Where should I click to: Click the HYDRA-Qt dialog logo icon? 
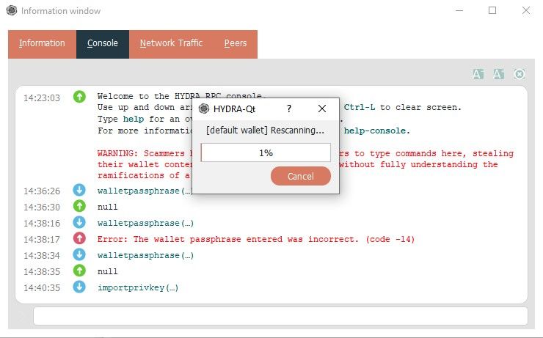[x=204, y=109]
